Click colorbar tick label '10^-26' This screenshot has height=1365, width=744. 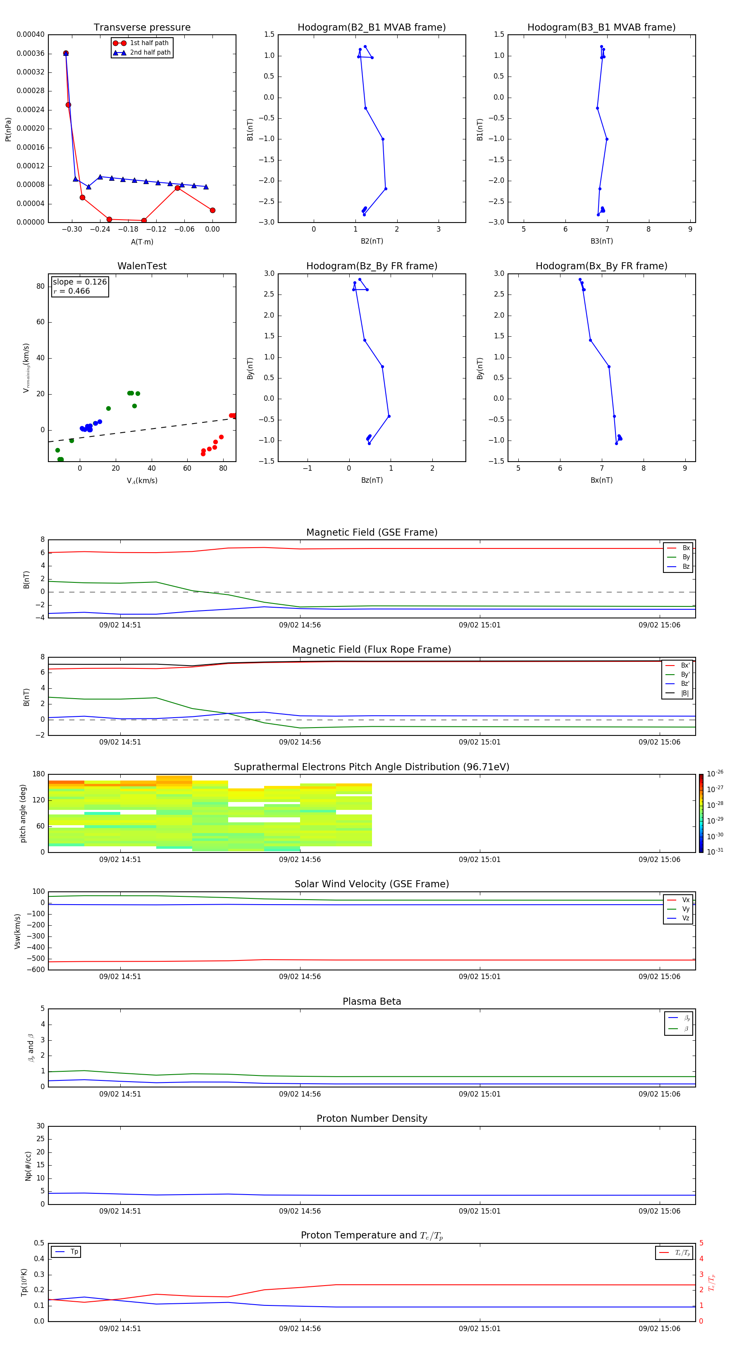715,773
